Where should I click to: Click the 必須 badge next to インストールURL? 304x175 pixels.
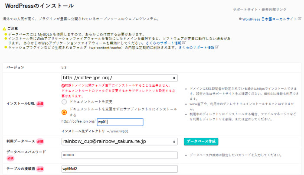click(x=40, y=104)
